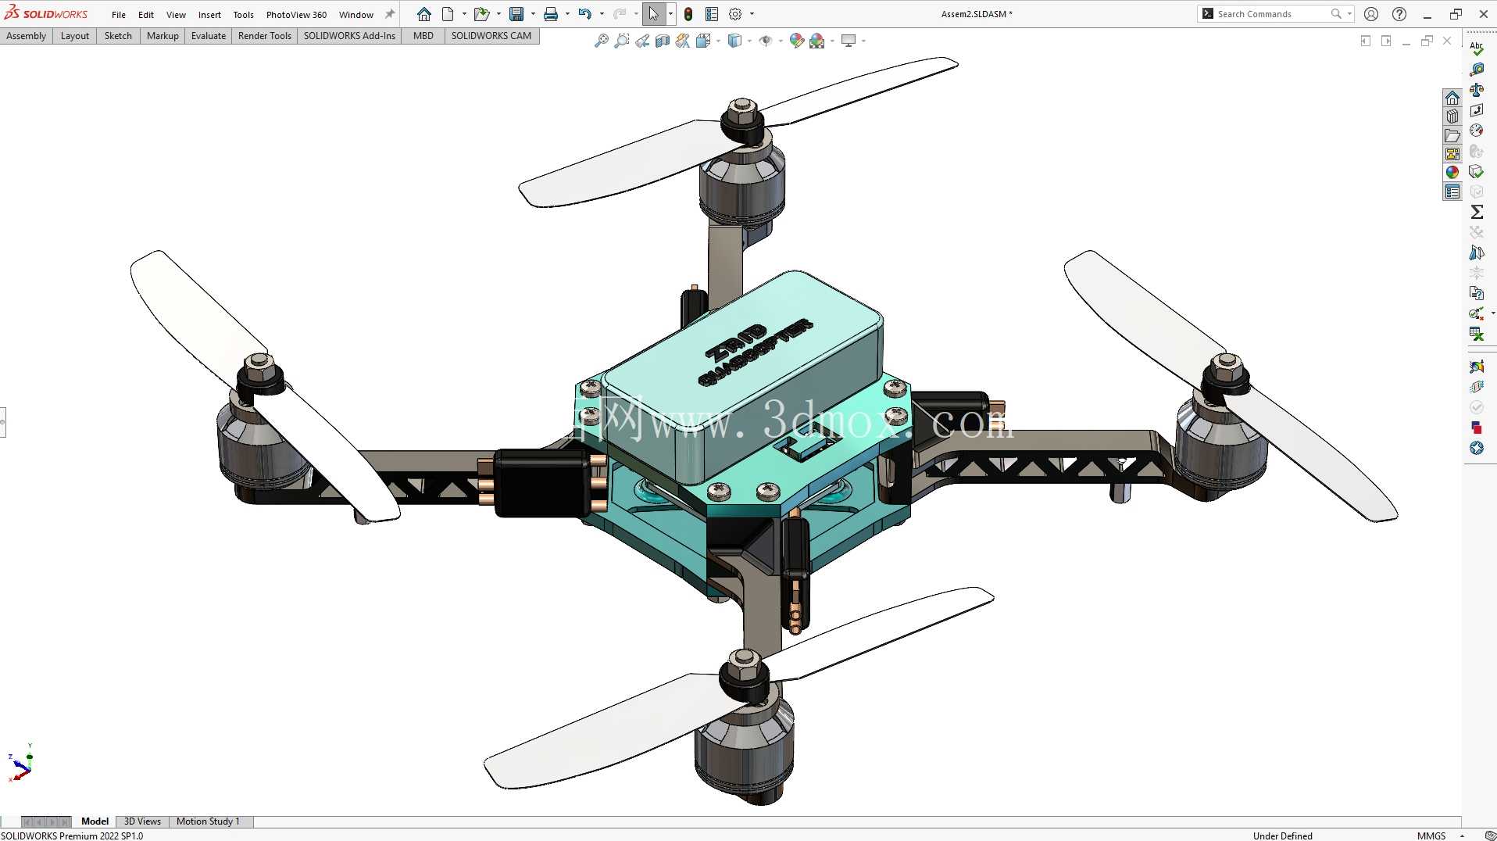The image size is (1497, 841).
Task: Click the Rebuild traffic light icon
Action: pos(688,14)
